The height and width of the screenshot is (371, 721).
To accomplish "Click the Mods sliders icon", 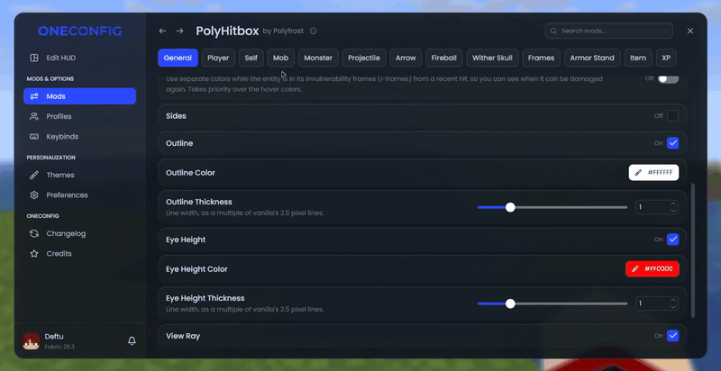I will pos(34,96).
